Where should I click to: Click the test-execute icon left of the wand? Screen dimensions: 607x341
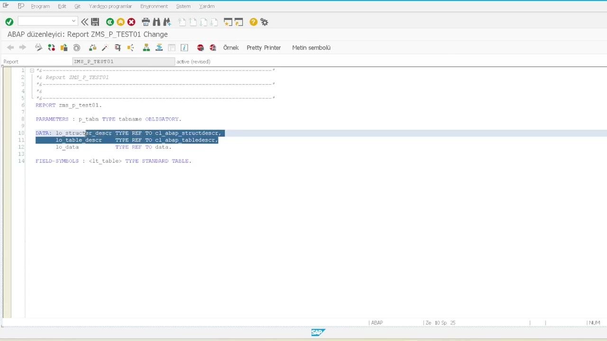coord(92,47)
